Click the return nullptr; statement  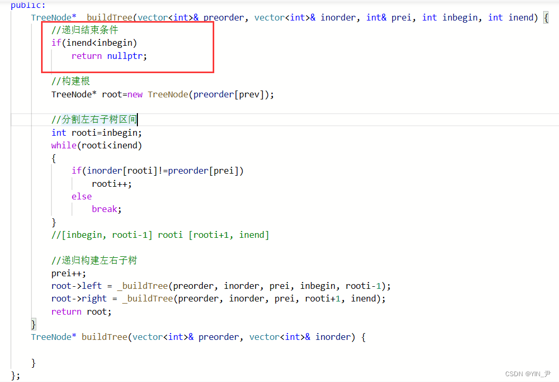109,56
